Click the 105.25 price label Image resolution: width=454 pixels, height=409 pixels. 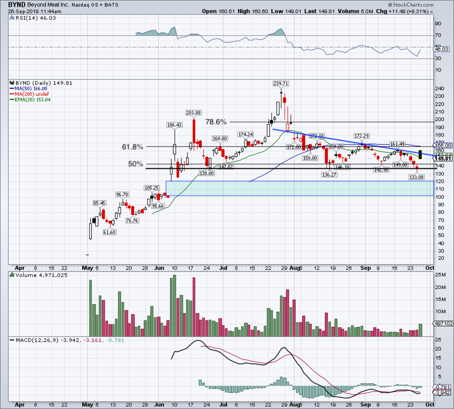tap(152, 188)
